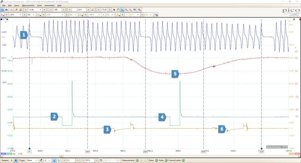This screenshot has width=301, height=163.
Task: Open the Channel B DC coupling dropdown
Action: [x=73, y=15]
